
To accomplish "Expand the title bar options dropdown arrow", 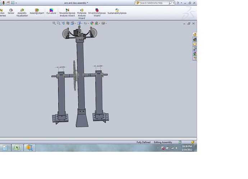I will (x=16, y=3).
